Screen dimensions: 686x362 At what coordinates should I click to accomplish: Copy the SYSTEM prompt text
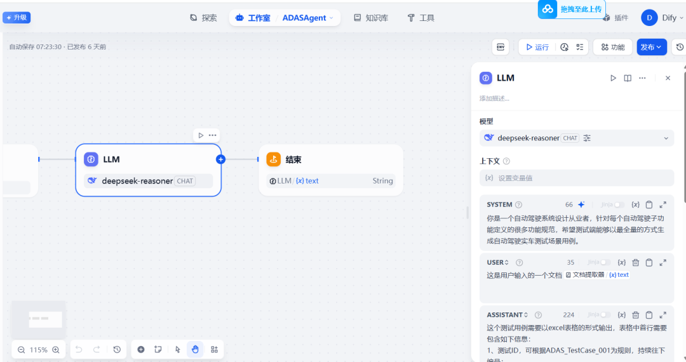pyautogui.click(x=649, y=204)
